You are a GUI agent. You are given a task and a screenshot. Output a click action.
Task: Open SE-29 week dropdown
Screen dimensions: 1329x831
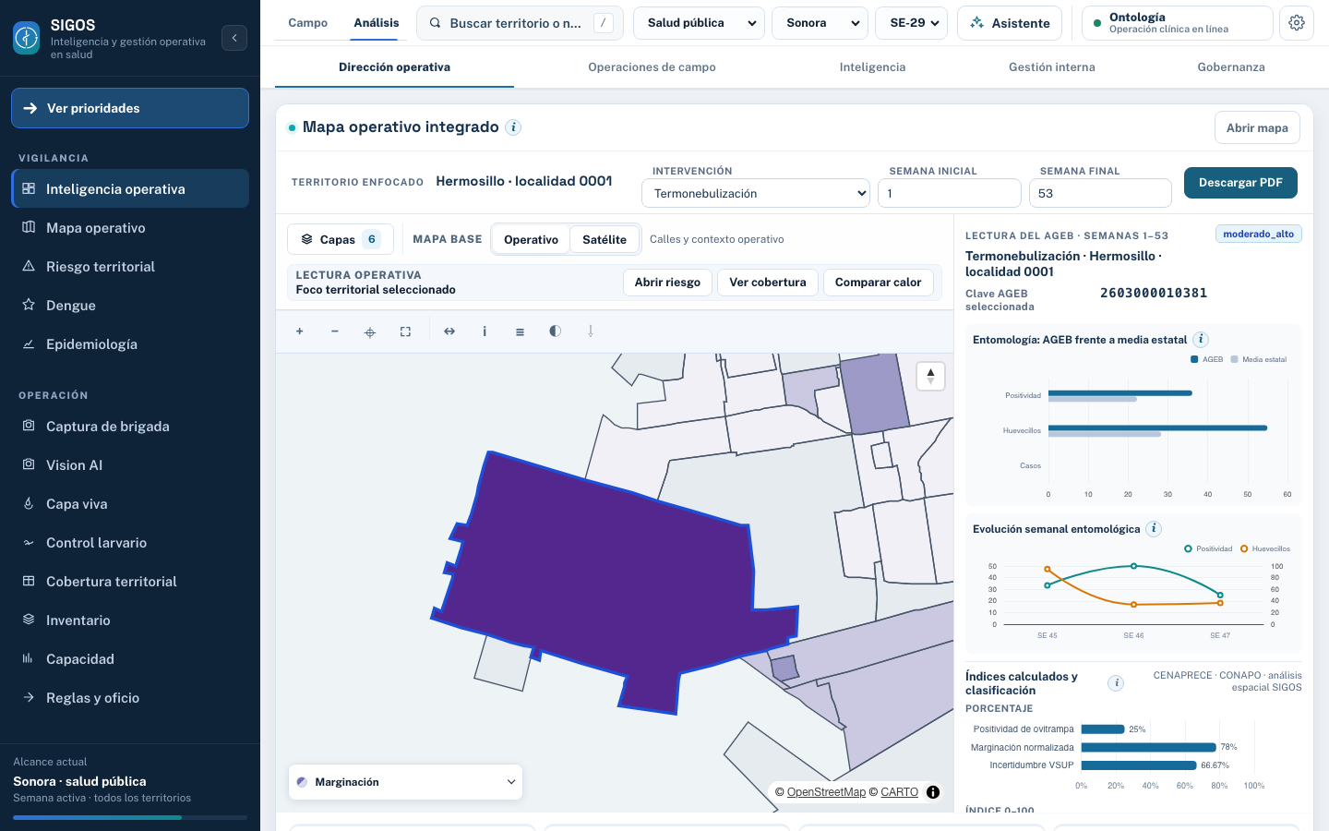(x=912, y=23)
